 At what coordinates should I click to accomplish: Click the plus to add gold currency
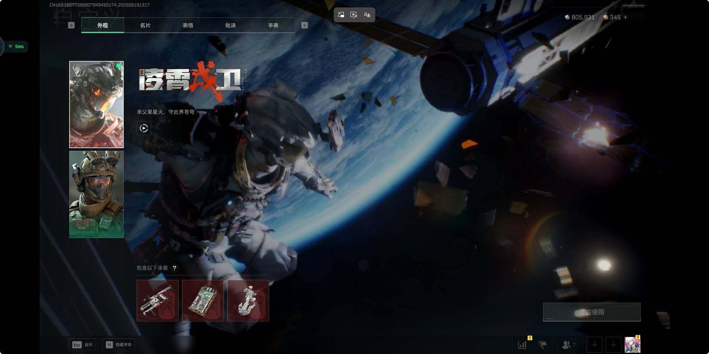(625, 17)
